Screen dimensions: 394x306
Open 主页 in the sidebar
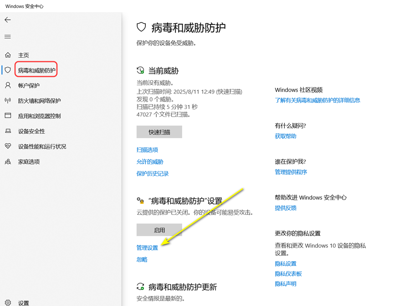click(23, 55)
